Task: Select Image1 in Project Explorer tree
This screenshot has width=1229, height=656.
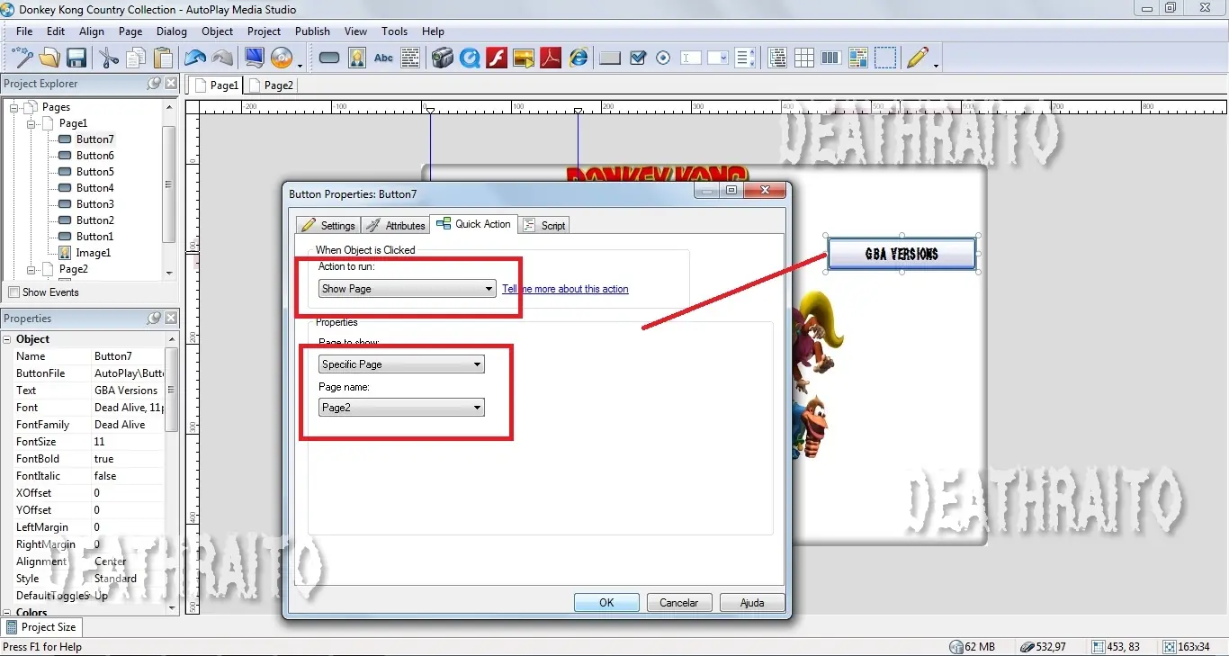Action: point(94,253)
